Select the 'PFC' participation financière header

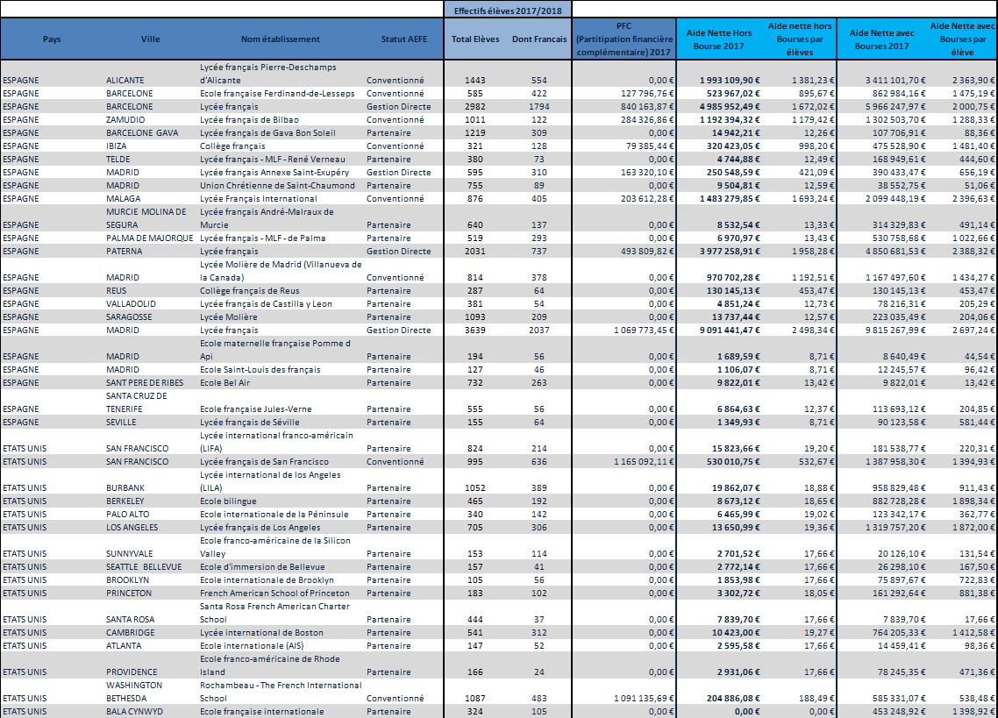tap(624, 39)
